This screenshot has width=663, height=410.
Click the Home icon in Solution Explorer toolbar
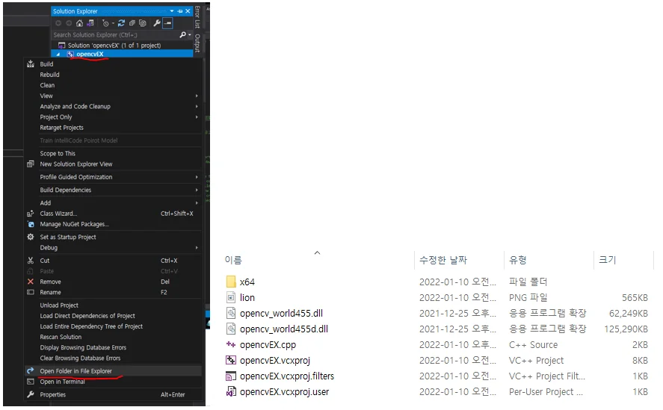coord(79,23)
